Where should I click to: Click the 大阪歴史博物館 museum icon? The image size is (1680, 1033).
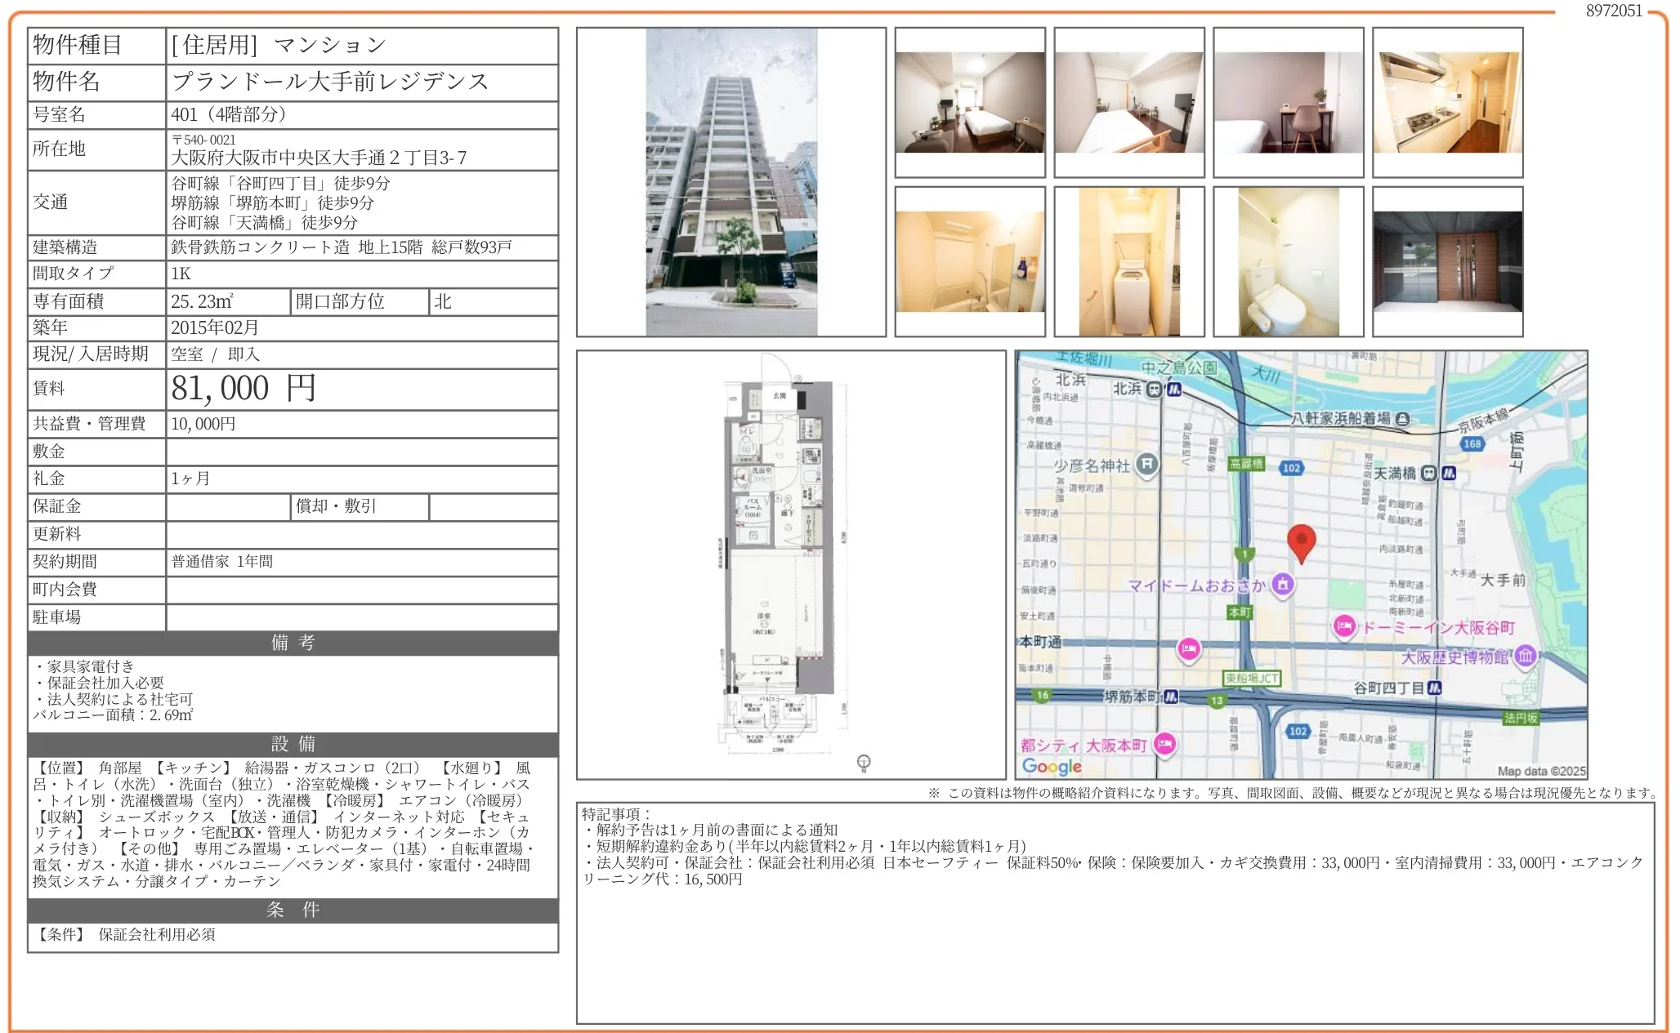(1524, 656)
